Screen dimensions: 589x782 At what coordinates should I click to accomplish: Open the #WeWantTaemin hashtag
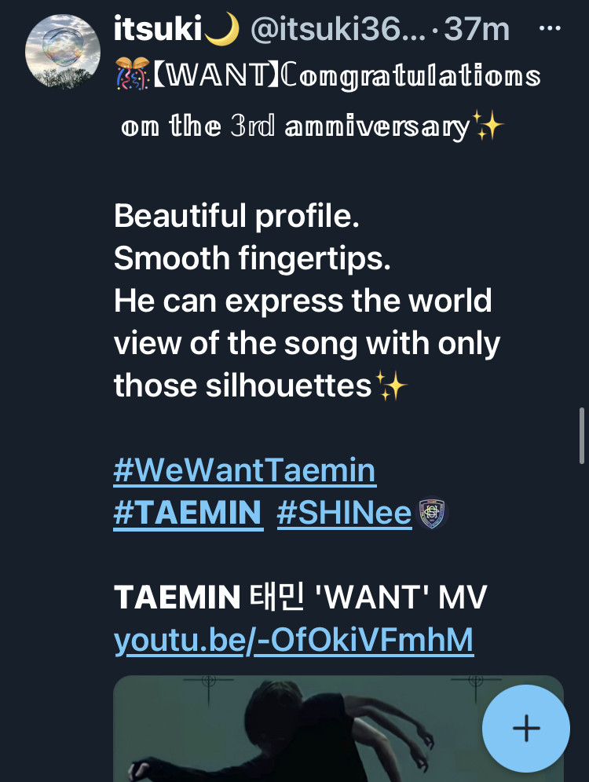[245, 470]
